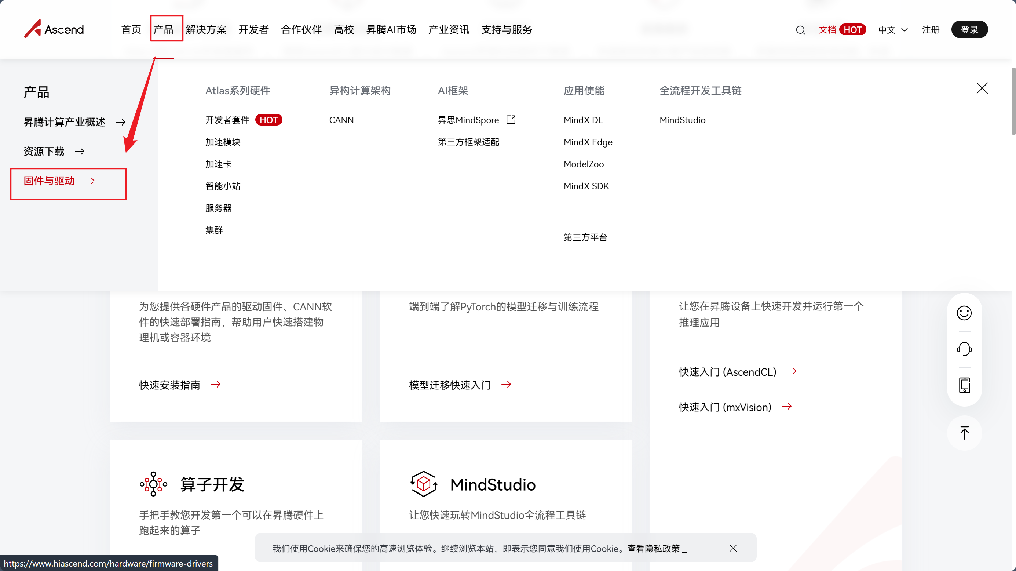Viewport: 1016px width, 571px height.
Task: Open 快速入门 (mxVision) link
Action: pyautogui.click(x=725, y=407)
